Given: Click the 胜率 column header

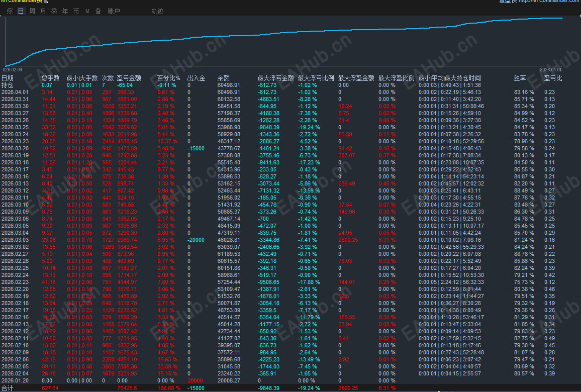Looking at the screenshot, I should 520,78.
